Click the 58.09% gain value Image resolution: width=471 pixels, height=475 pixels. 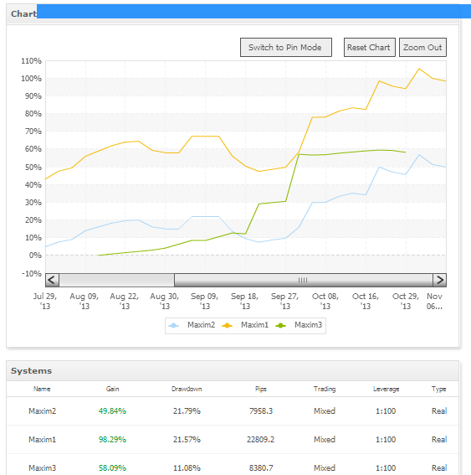click(x=112, y=468)
